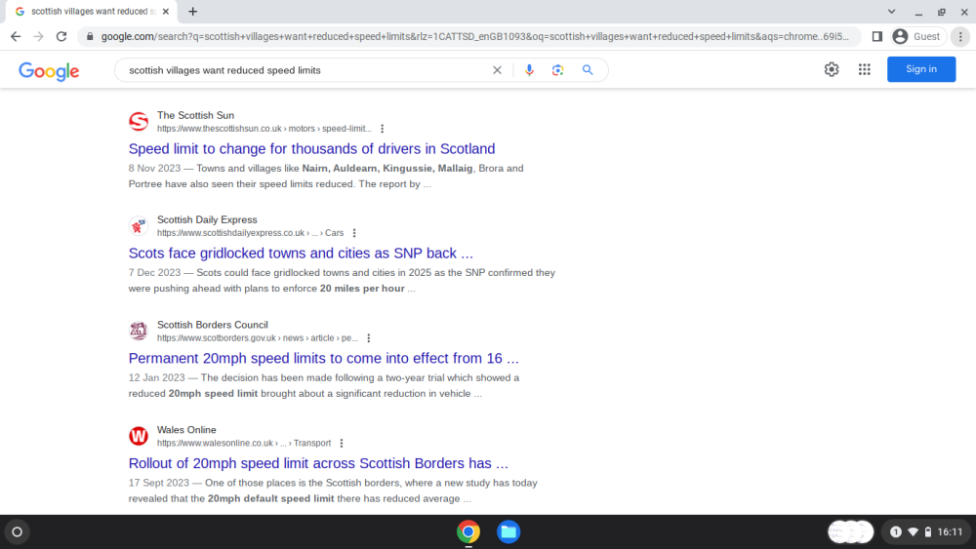Open the Files app from shelf

pos(508,531)
